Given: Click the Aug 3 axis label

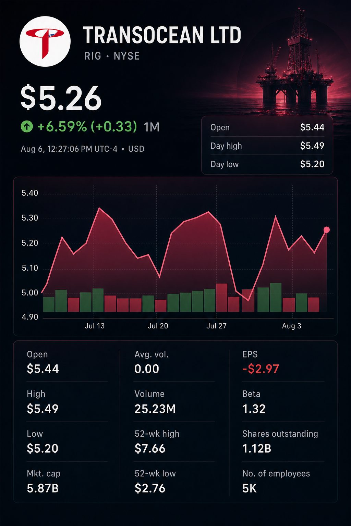Looking at the screenshot, I should (x=292, y=326).
